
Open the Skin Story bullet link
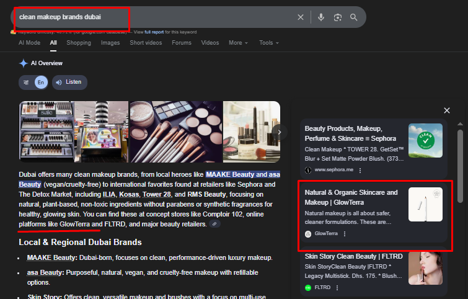pyautogui.click(x=44, y=297)
